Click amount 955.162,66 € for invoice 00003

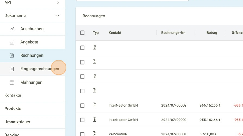coord(210,105)
